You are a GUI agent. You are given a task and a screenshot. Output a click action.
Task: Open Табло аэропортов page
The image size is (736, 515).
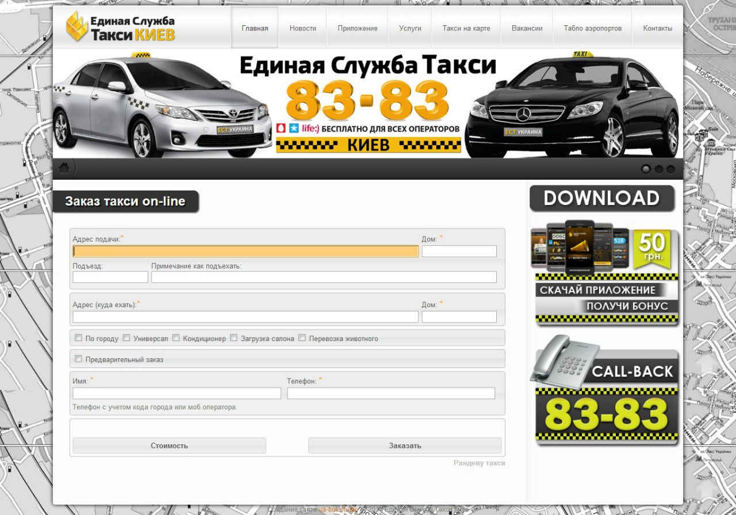(593, 28)
